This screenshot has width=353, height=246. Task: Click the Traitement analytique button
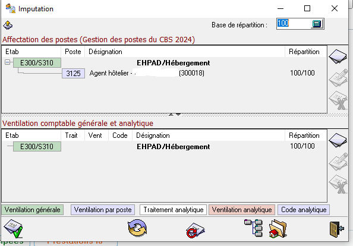pos(174,210)
